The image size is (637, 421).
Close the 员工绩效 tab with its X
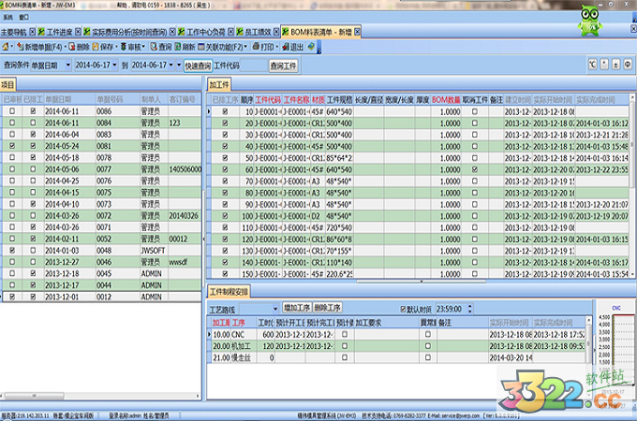pyautogui.click(x=276, y=32)
